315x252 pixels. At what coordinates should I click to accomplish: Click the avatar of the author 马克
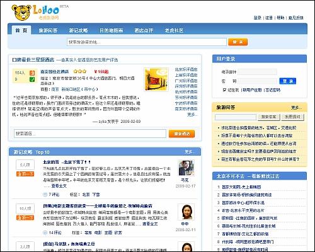click(x=186, y=168)
